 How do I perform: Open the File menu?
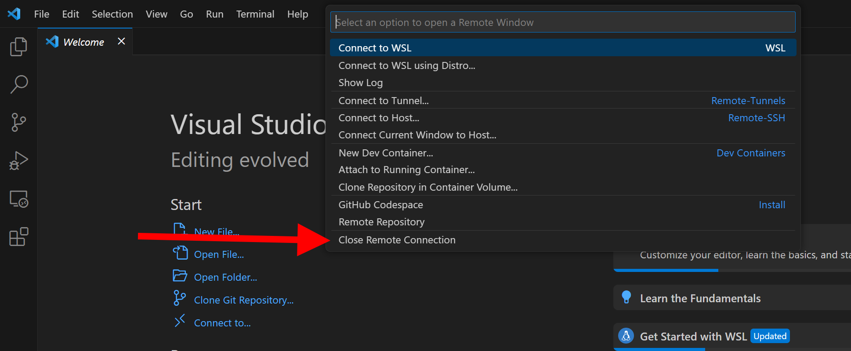(x=42, y=14)
